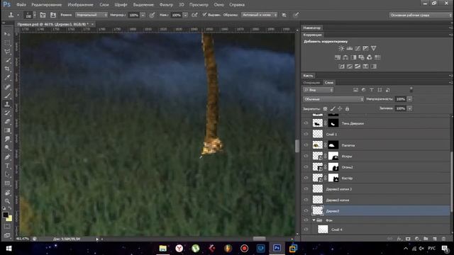The image size is (454, 255).
Task: Select the Move tool
Action: 7,34
